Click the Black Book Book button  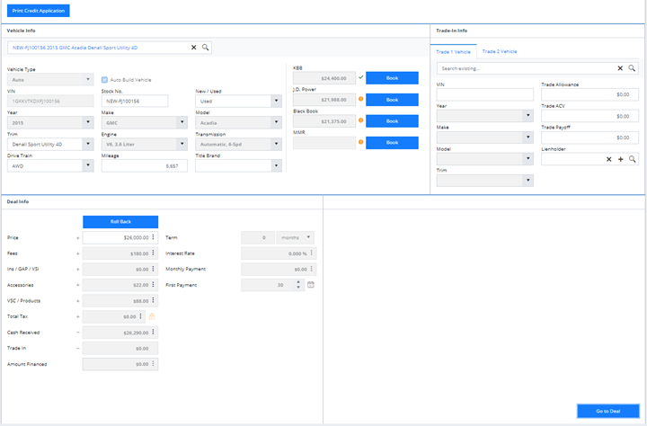(x=392, y=121)
